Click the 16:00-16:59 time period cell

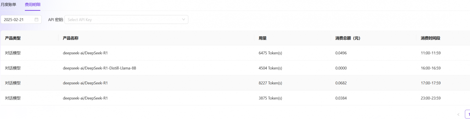[431, 68]
